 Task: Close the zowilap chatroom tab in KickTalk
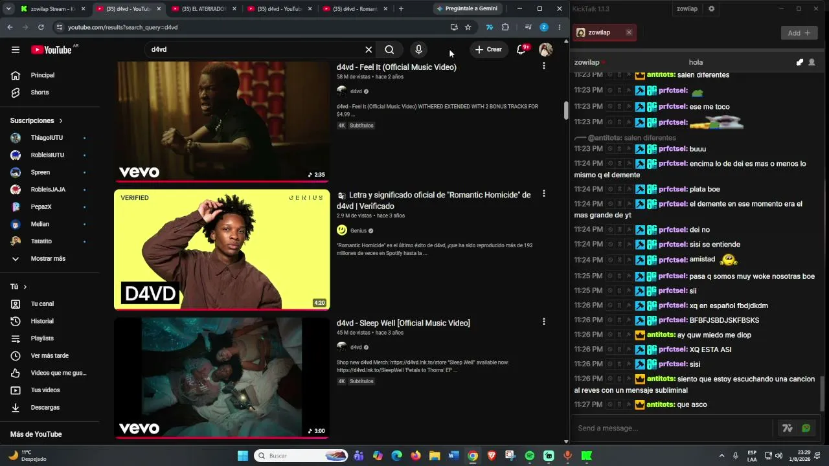629,32
